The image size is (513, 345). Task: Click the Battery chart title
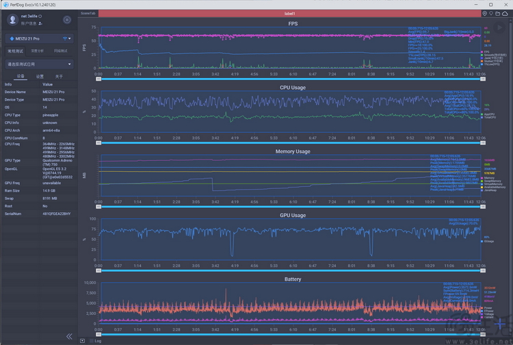coord(293,279)
